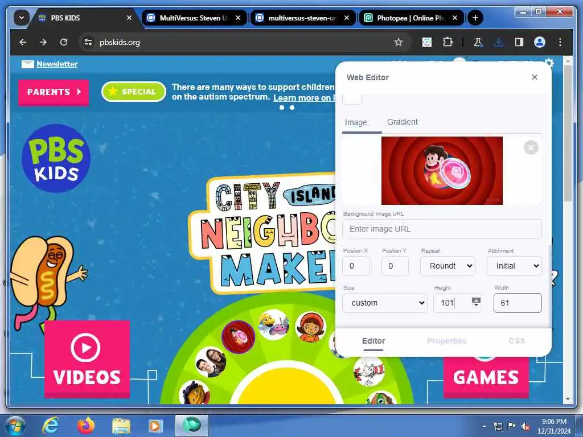Open the GAMES button
Viewport: 583px width, 437px height.
pos(486,377)
